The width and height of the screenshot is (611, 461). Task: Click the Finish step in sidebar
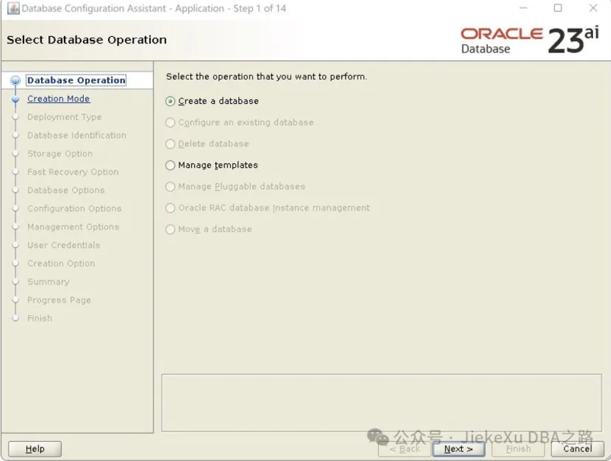[40, 319]
